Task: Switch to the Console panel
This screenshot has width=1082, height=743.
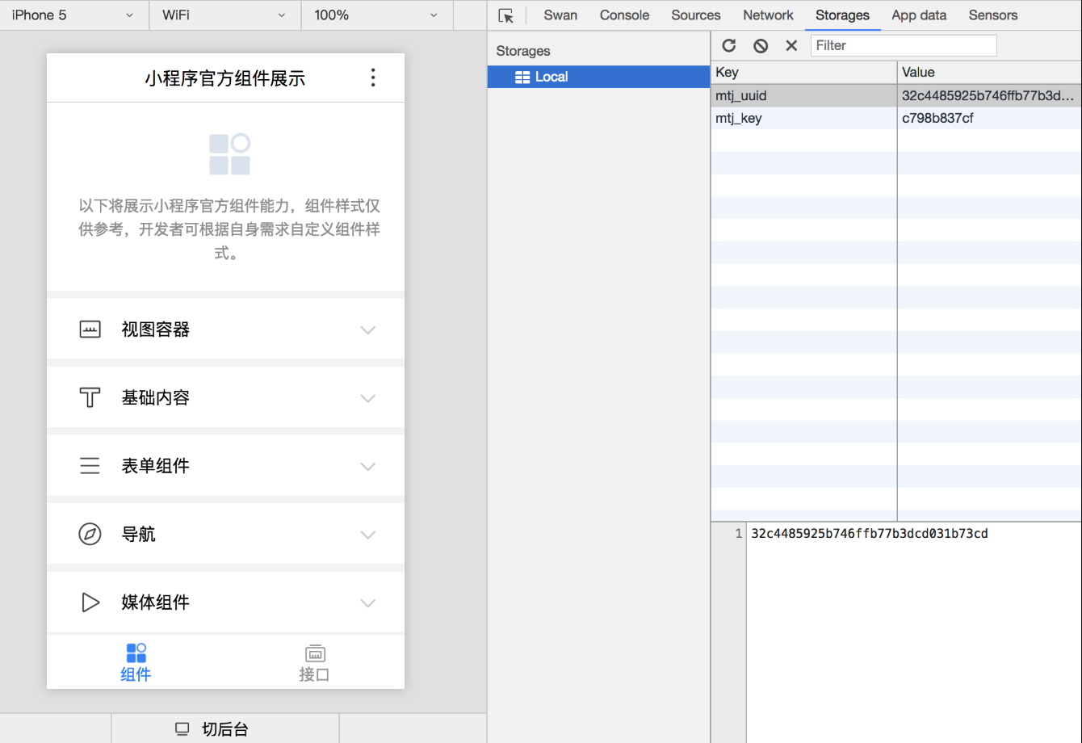Action: pyautogui.click(x=624, y=15)
